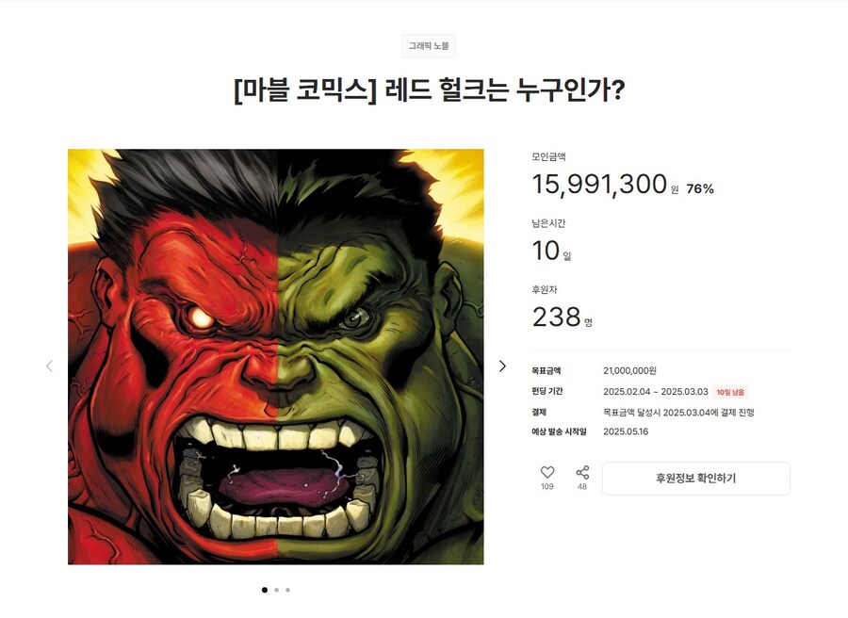848x618 pixels.
Task: Click the 238 backers count
Action: [x=557, y=317]
